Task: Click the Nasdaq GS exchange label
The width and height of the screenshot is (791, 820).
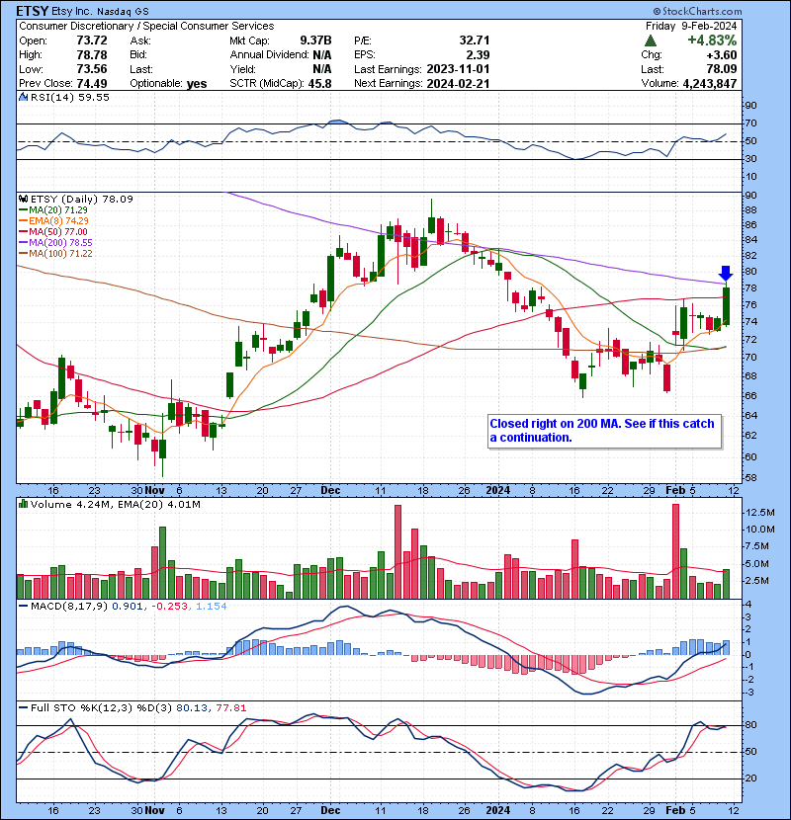Action: 124,11
